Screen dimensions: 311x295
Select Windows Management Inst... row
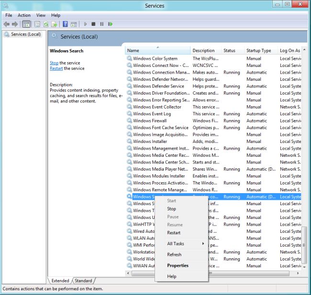[x=214, y=148]
